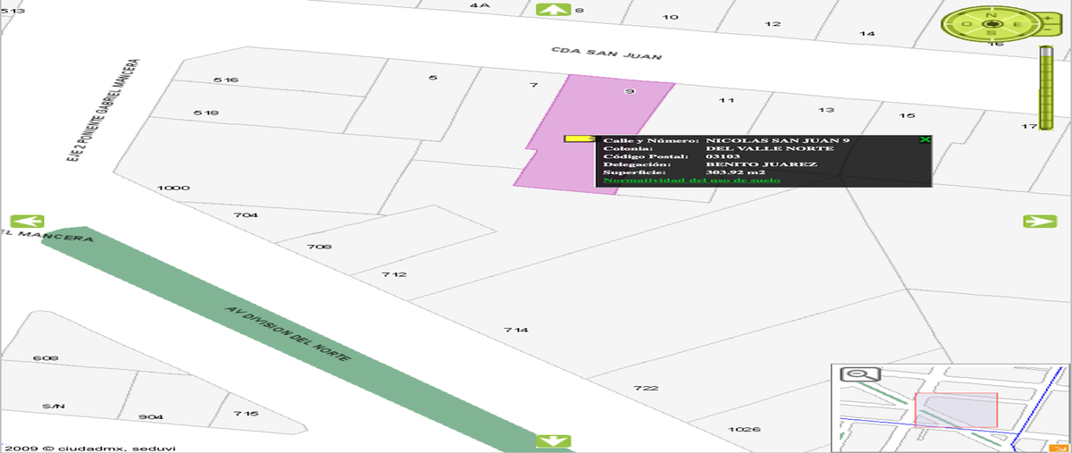The image size is (1072, 453).
Task: Select parcel 1000
Action: click(x=172, y=189)
